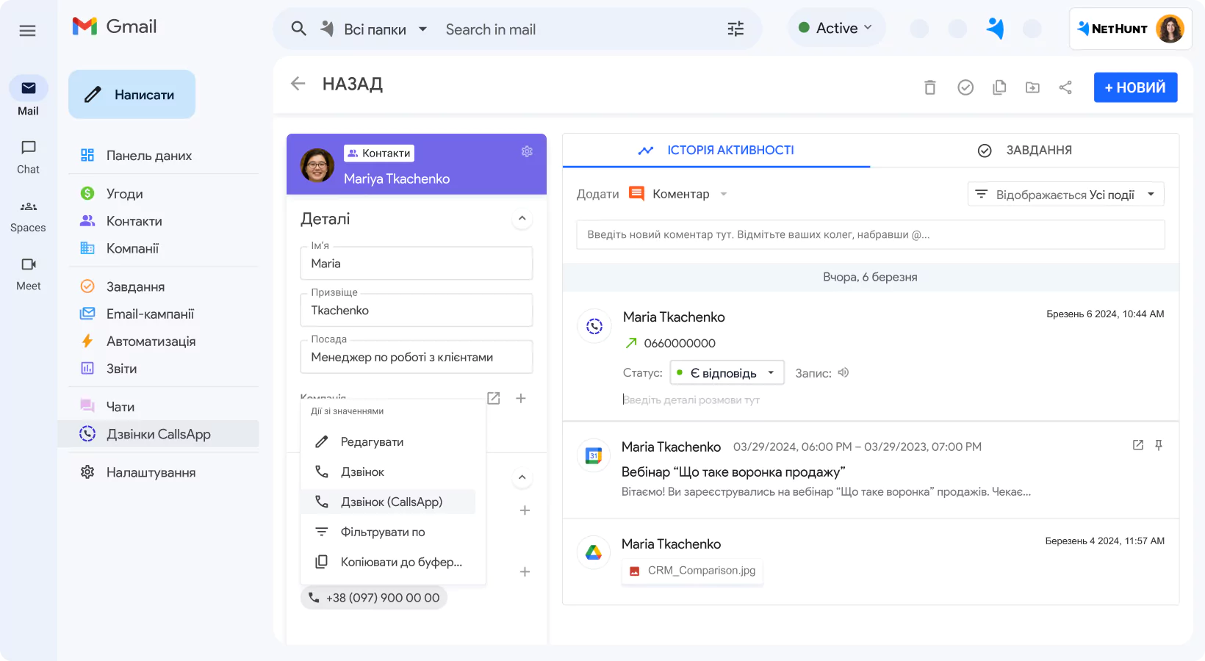Image resolution: width=1205 pixels, height=661 pixels.
Task: Choose Дзвінок (CallsApp) menu item
Action: [x=388, y=502]
